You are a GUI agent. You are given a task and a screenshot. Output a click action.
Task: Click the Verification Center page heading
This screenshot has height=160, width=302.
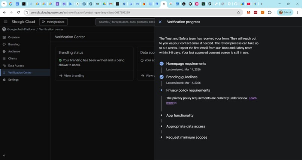pos(70,37)
